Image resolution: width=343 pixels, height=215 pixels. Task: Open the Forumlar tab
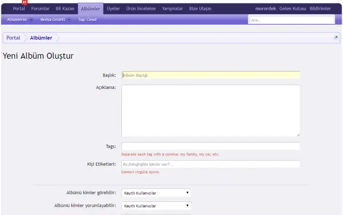pos(40,9)
